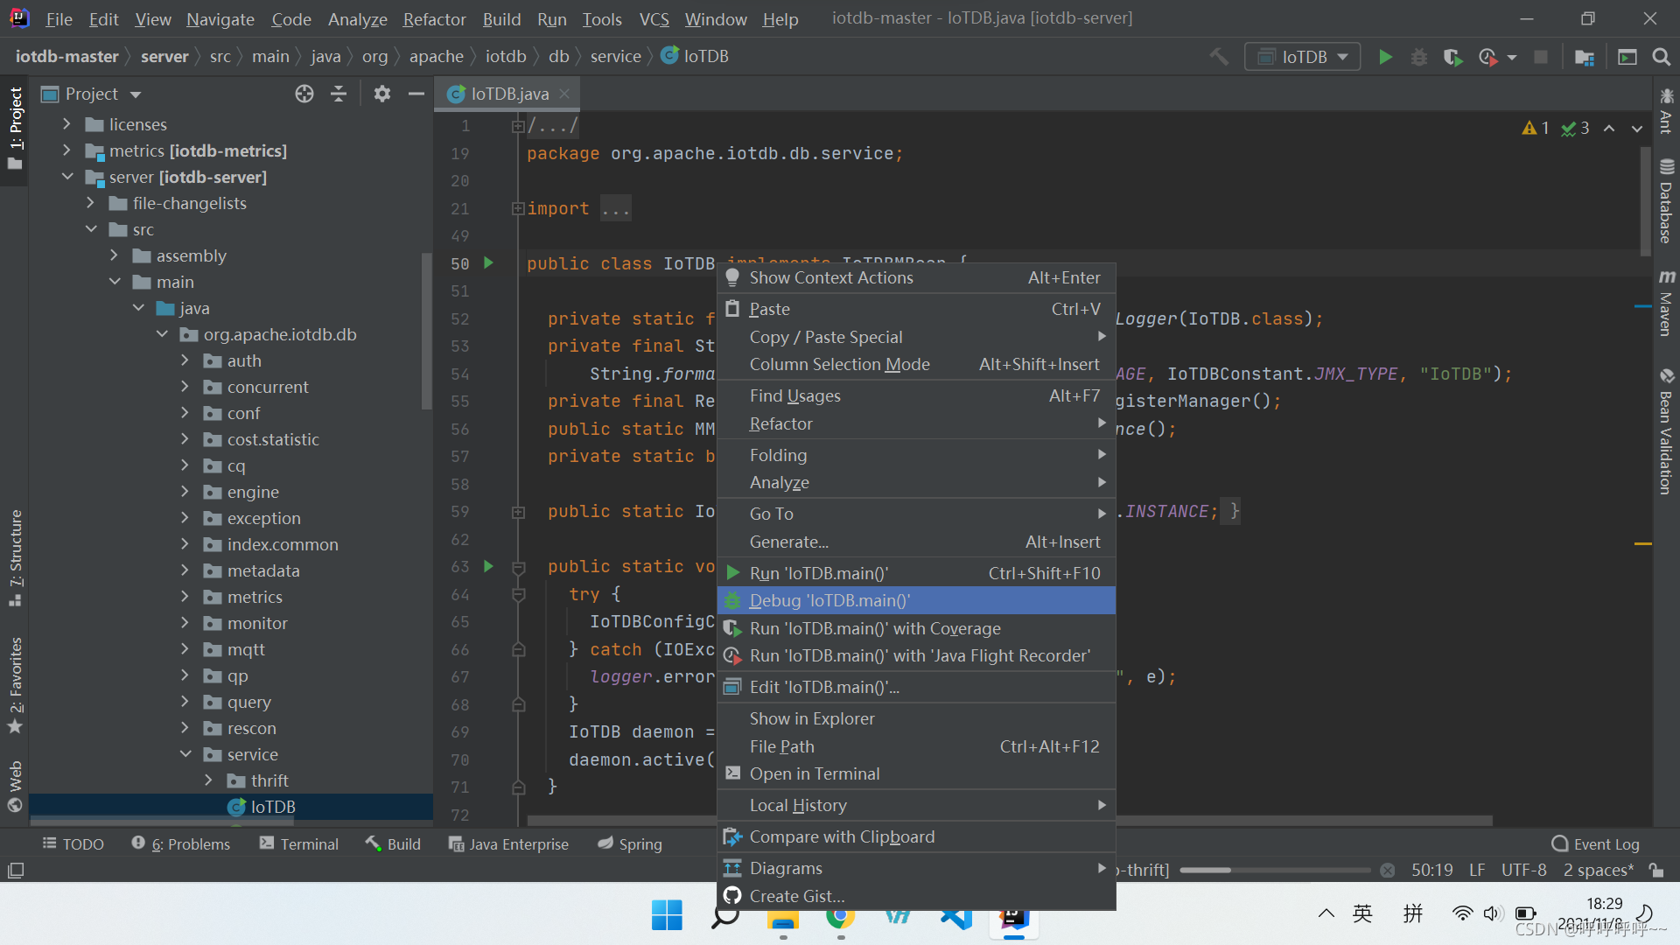Open the profiler dropdown arrow in toolbar
1680x945 pixels.
pos(1512,58)
